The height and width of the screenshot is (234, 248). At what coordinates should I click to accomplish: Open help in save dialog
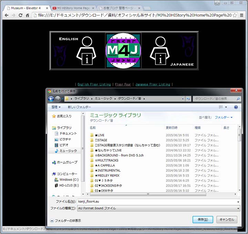pos(236,107)
